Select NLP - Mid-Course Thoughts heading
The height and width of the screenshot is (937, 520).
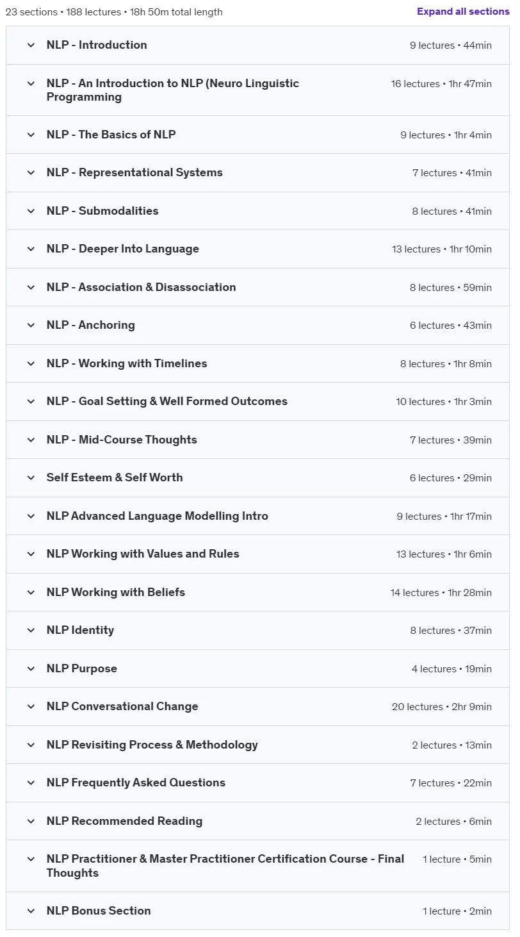pos(122,440)
